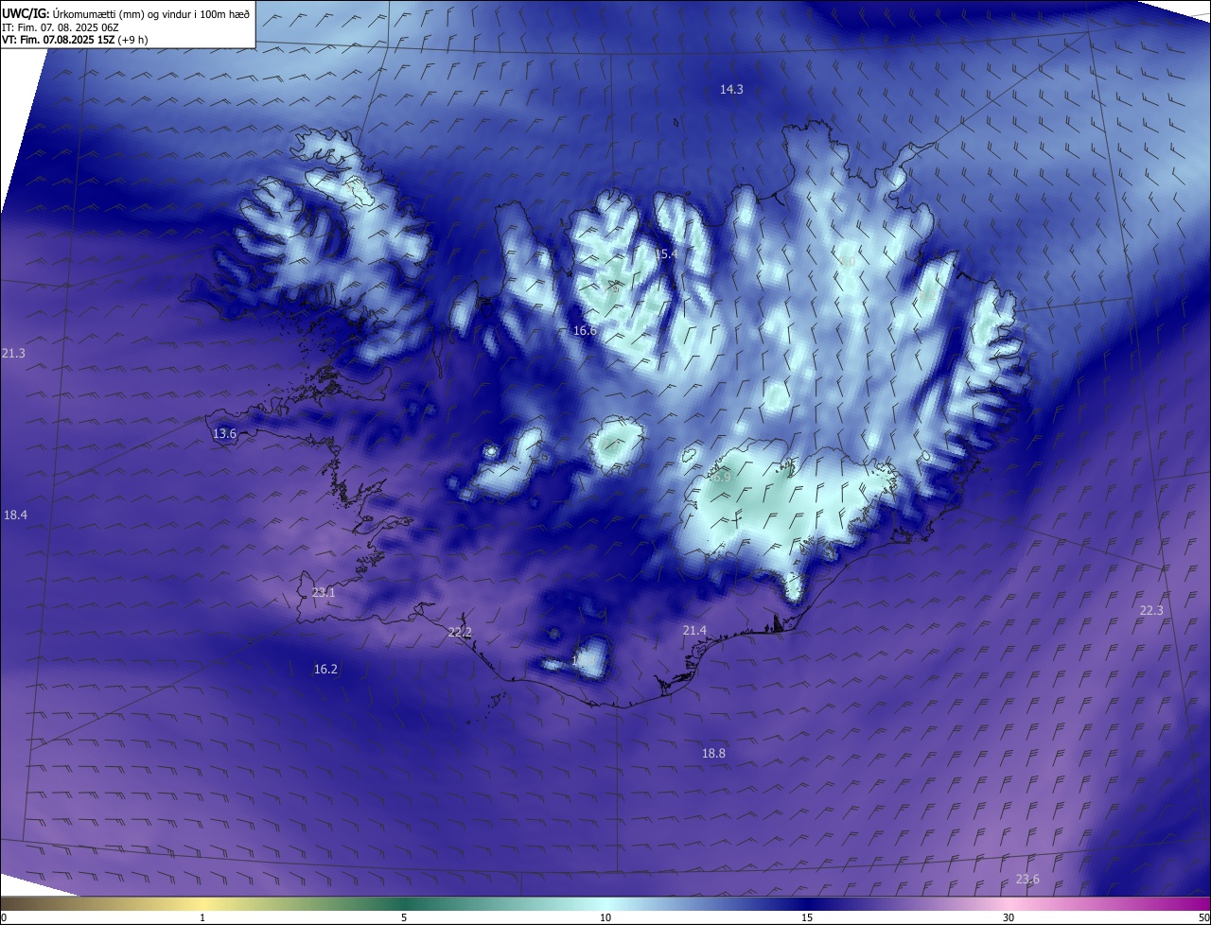Pick the 16.2 value offshore southwest
The height and width of the screenshot is (925, 1211).
coord(325,669)
